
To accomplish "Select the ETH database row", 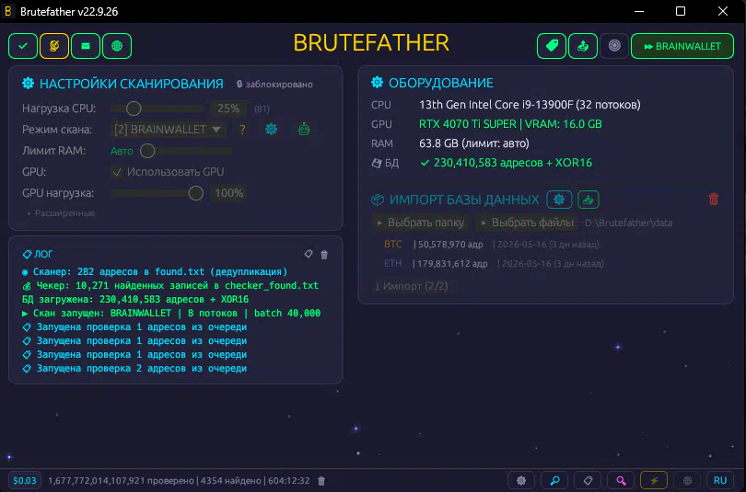I will point(494,264).
